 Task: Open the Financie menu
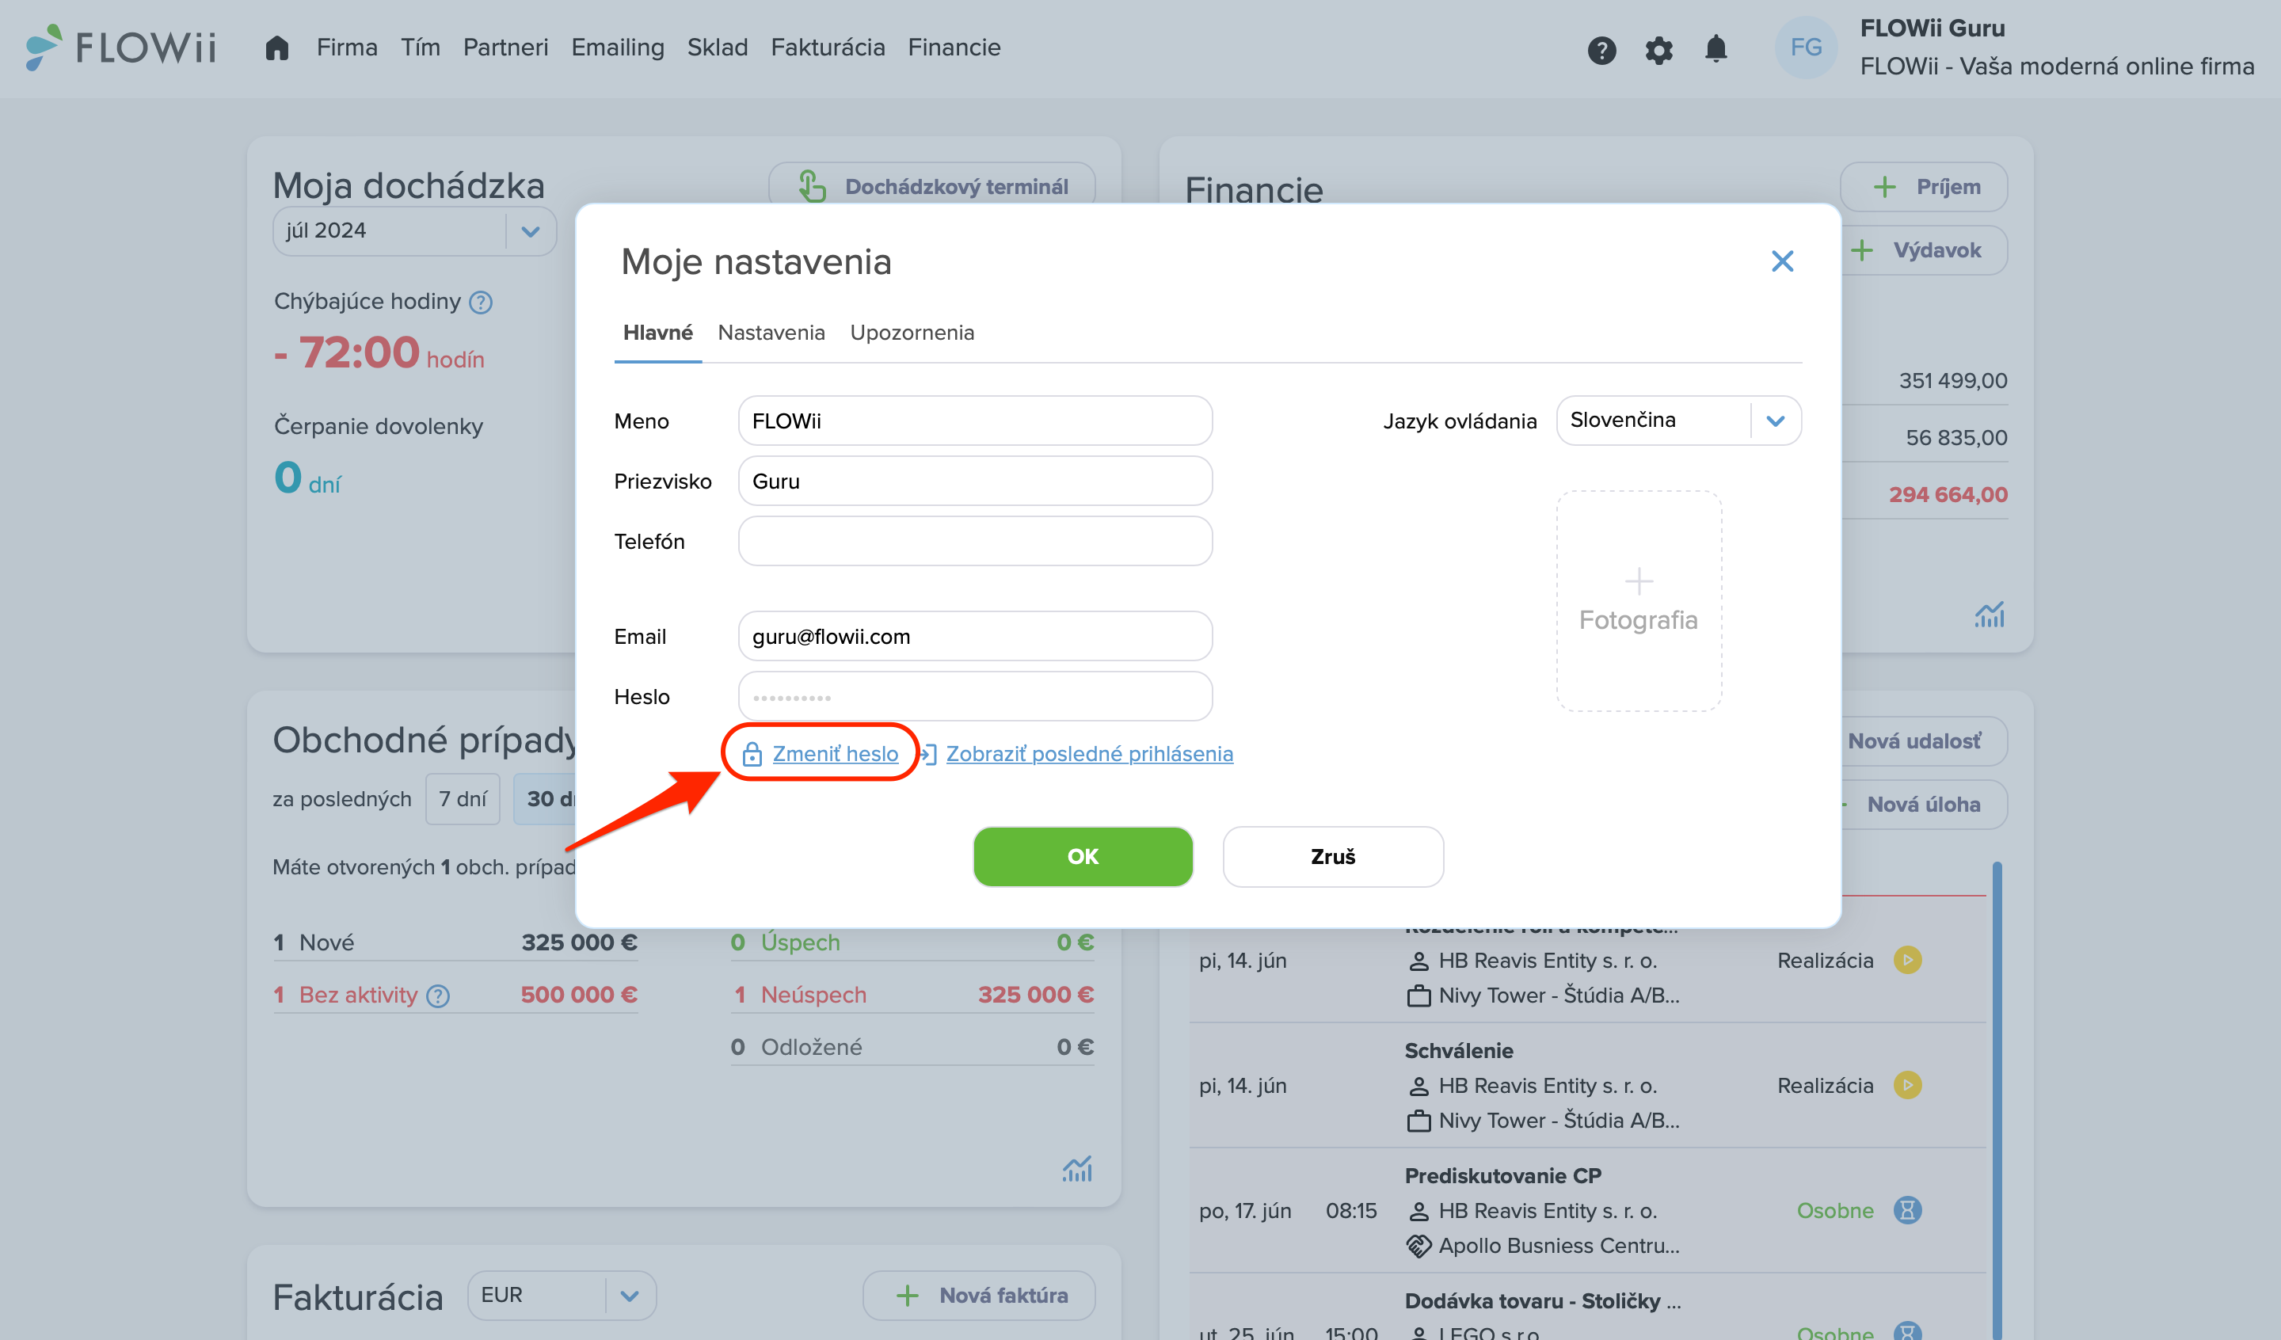coord(954,47)
